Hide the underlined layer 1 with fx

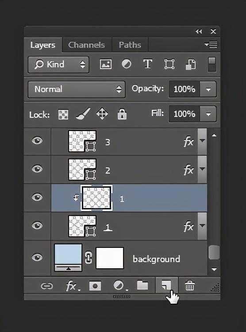pos(37,225)
